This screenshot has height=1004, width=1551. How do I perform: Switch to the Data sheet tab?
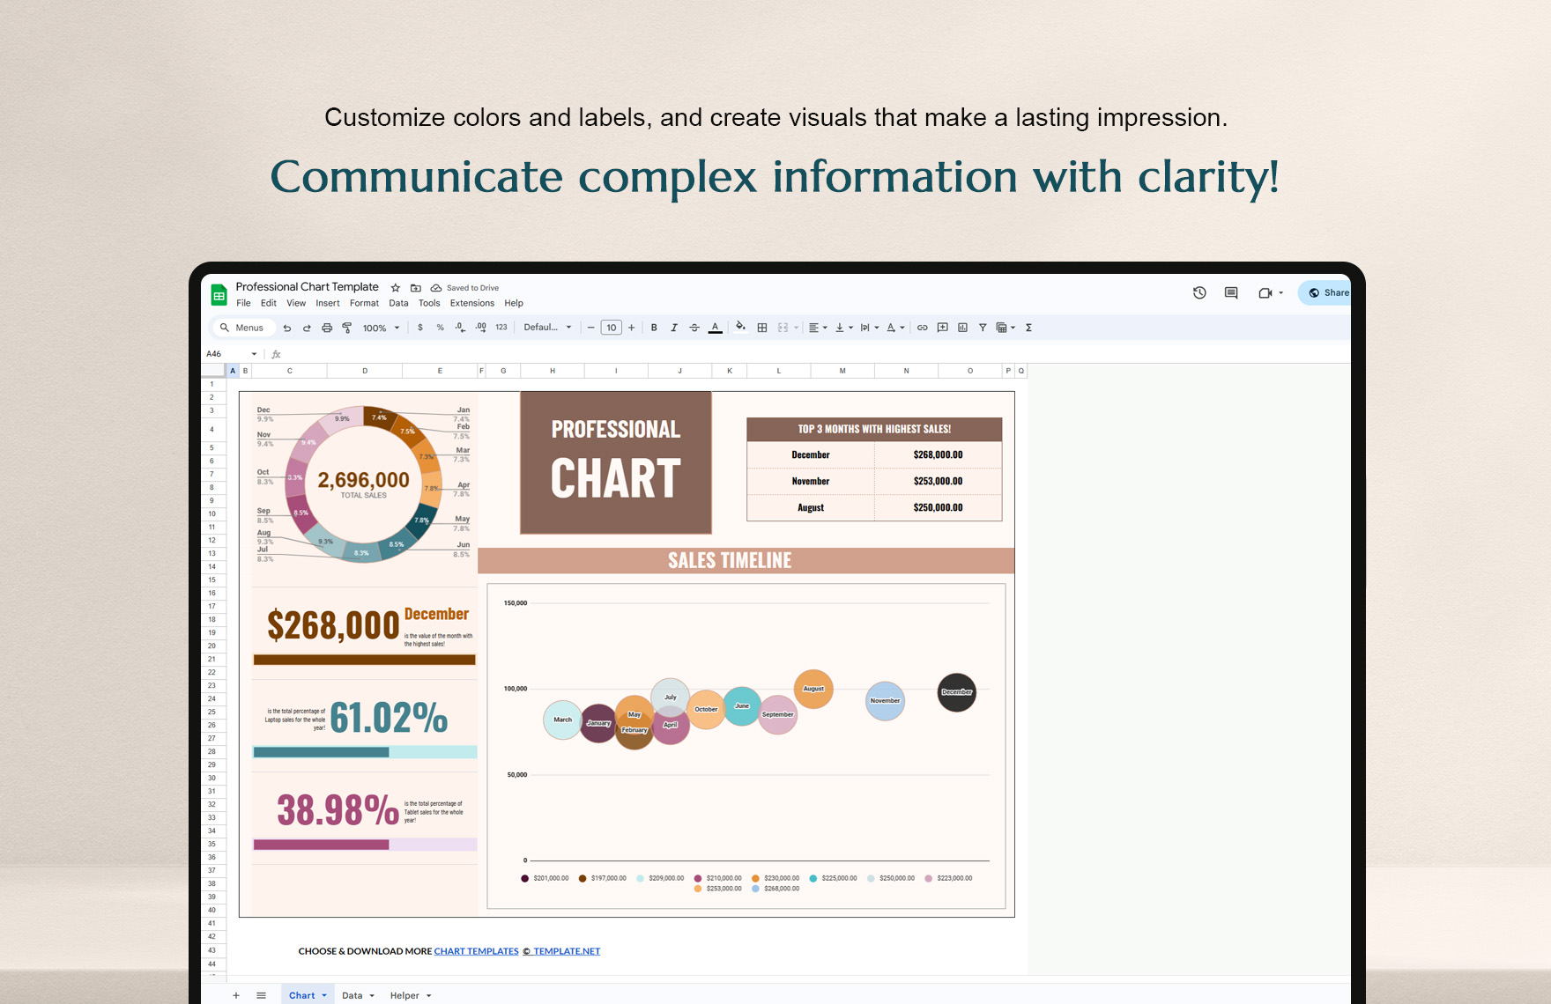352,994
